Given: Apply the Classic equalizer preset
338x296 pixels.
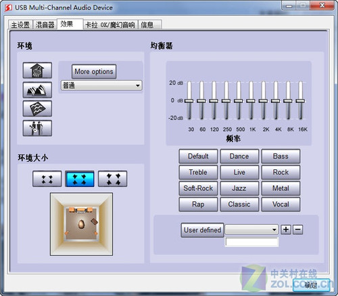Looking at the screenshot, I should (x=239, y=205).
